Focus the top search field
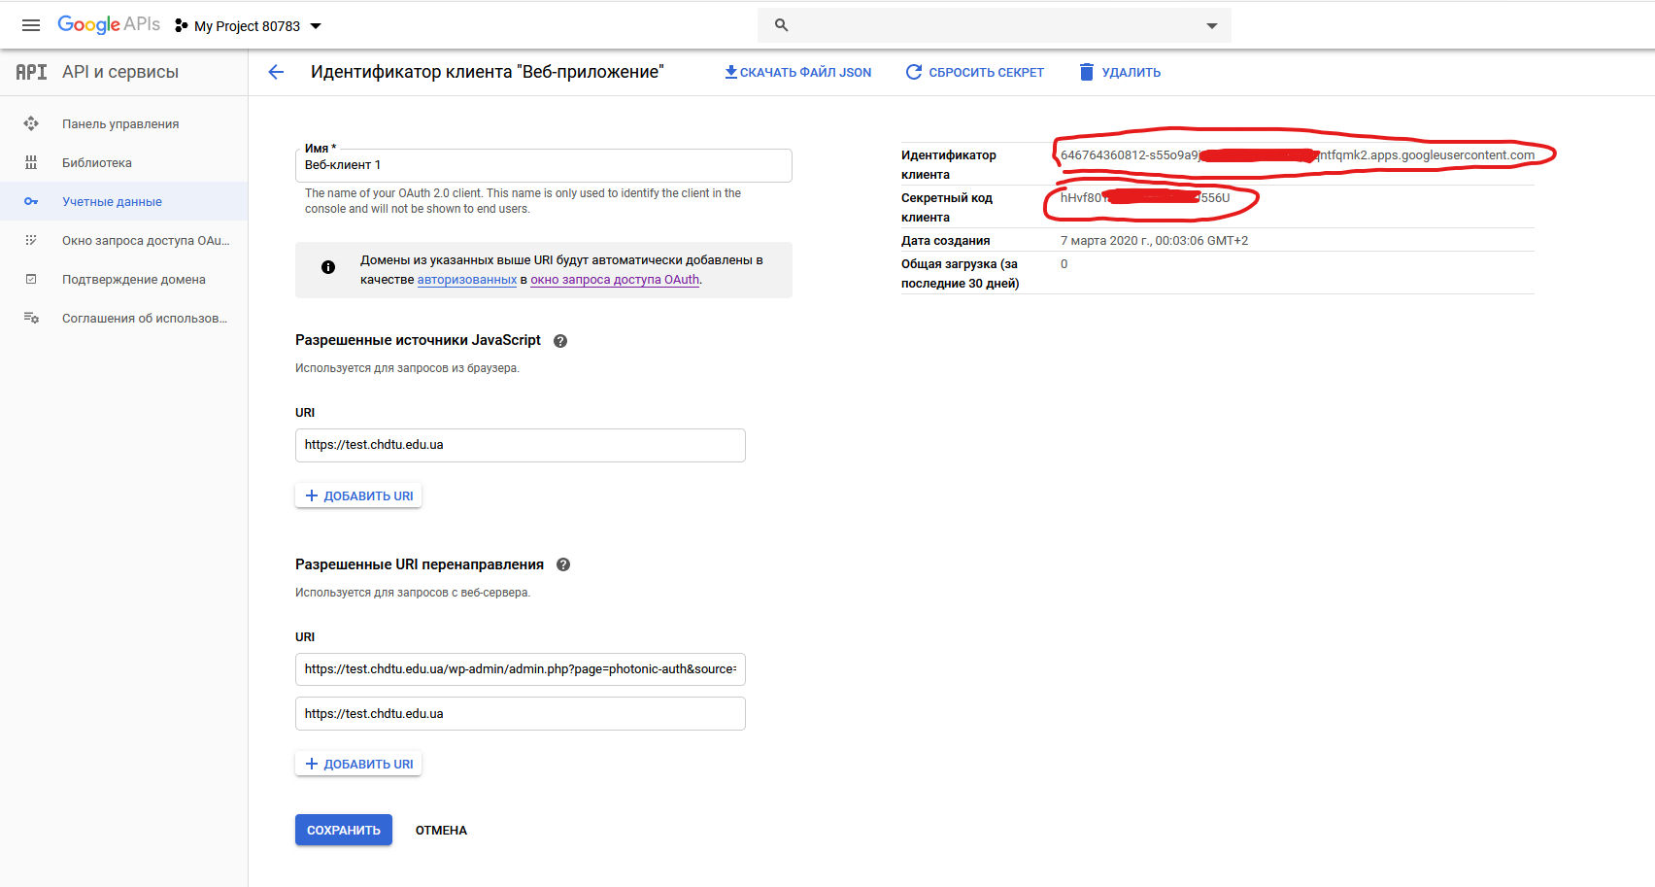Screen dimensions: 1655x887 (x=995, y=25)
